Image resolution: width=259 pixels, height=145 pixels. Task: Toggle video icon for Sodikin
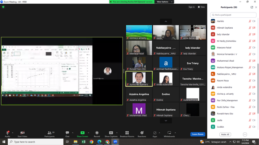coord(254,127)
